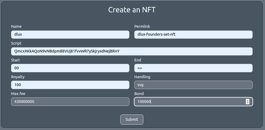Click the Max fee label

(x=18, y=94)
